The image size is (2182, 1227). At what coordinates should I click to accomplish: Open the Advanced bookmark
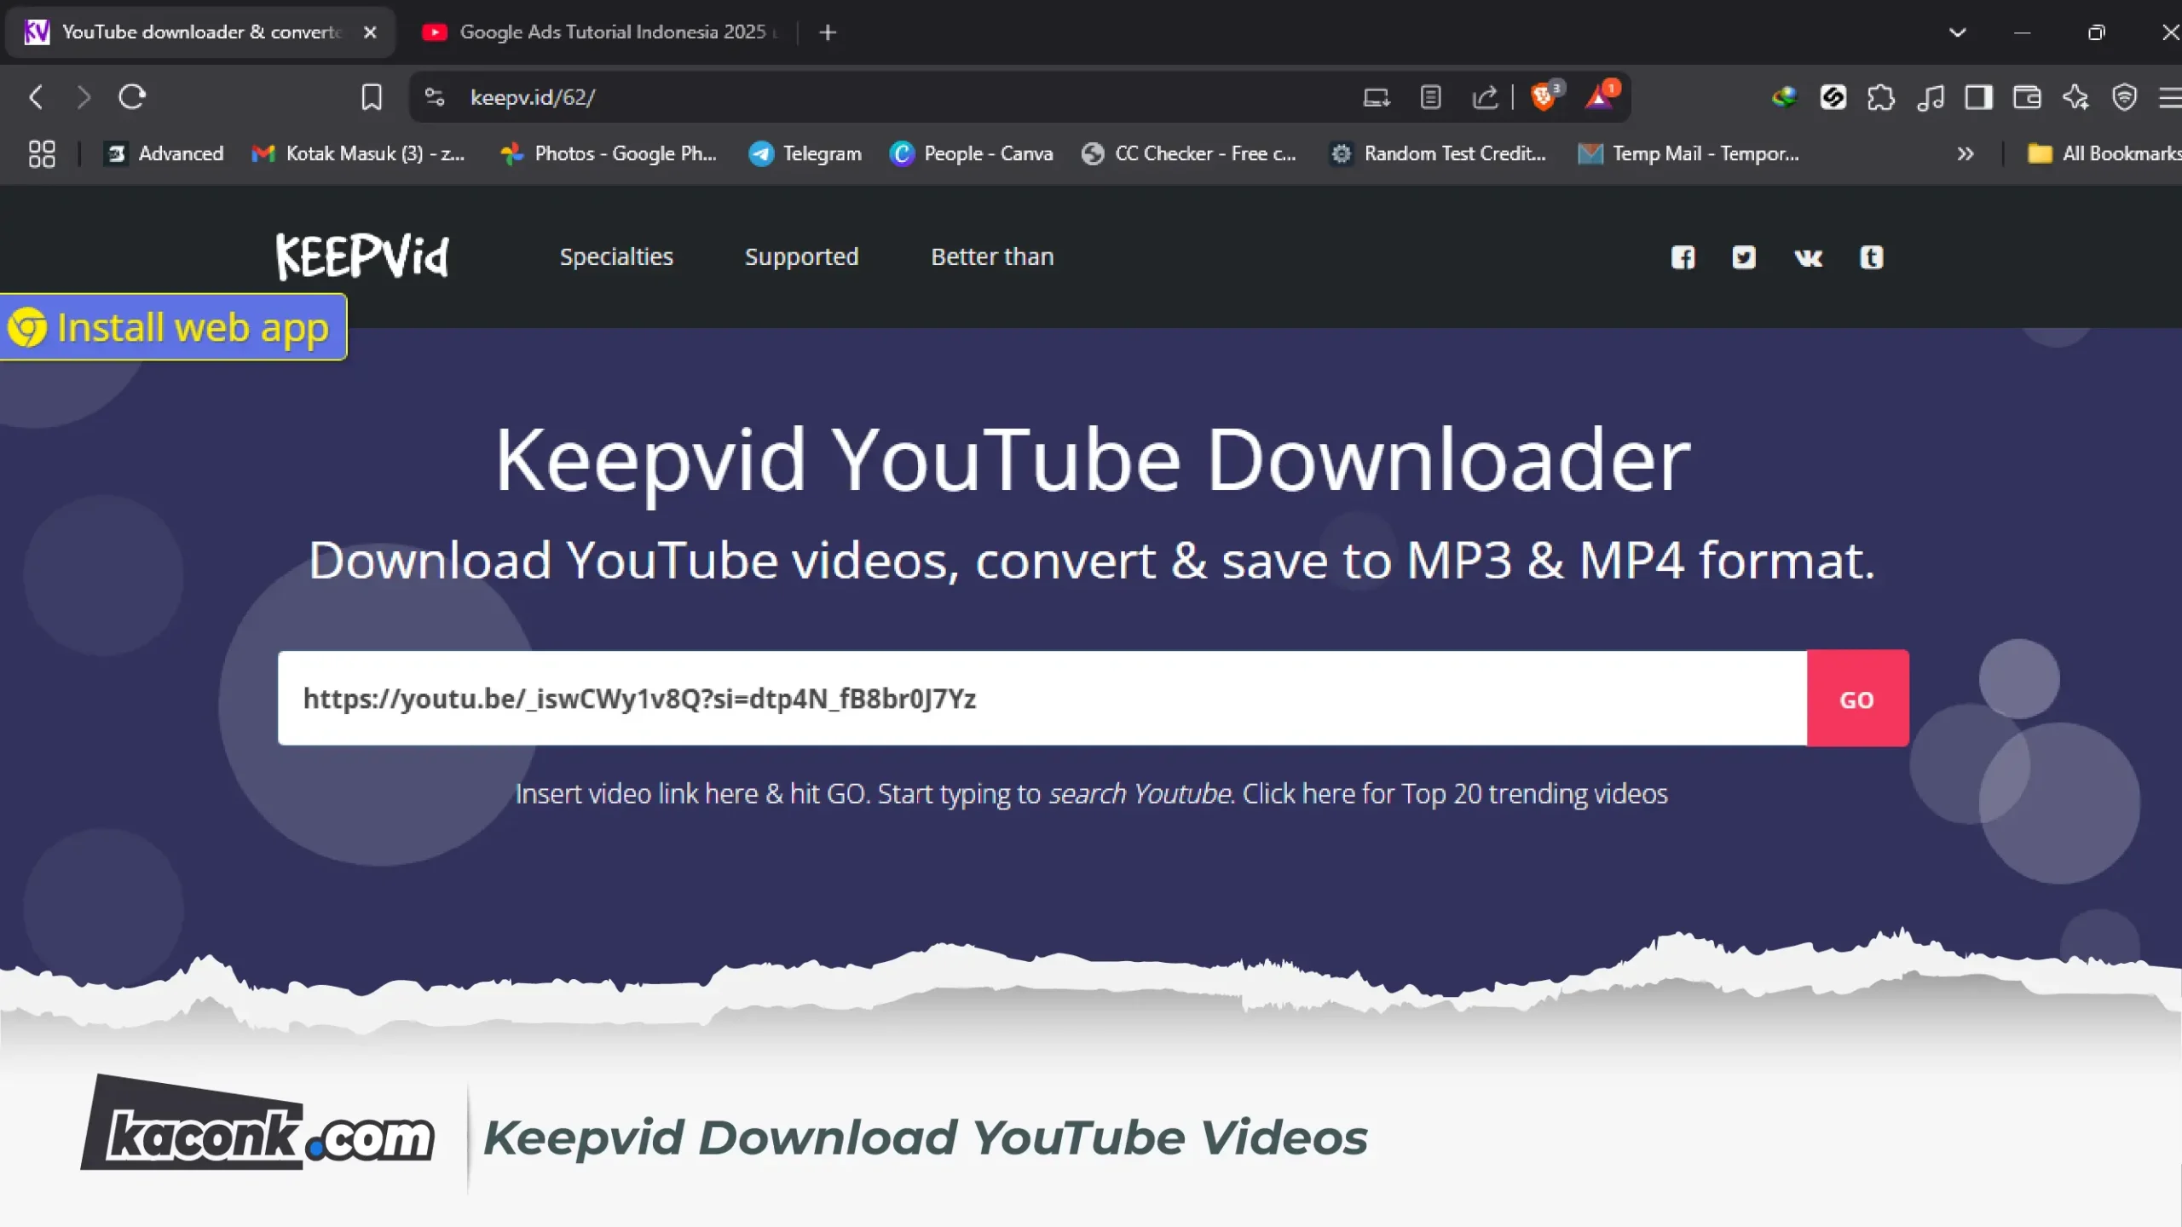[164, 154]
